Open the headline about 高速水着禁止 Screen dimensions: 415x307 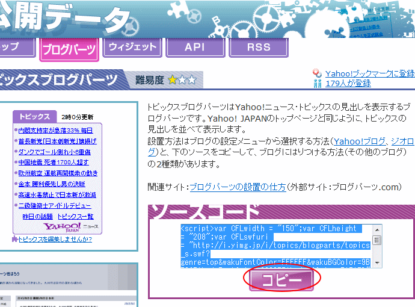pos(57,195)
